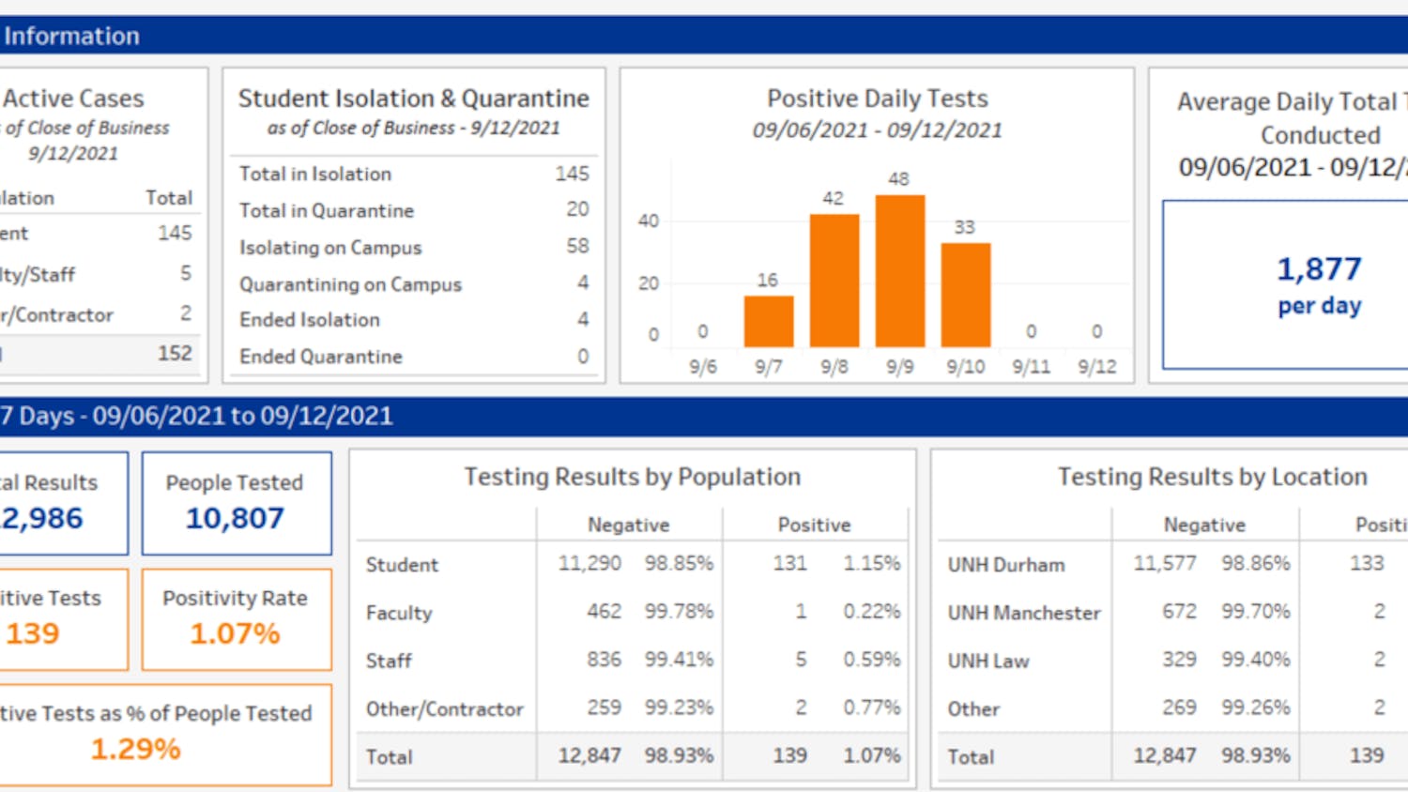Select the Positivity Rate 1.07% card

tap(236, 619)
